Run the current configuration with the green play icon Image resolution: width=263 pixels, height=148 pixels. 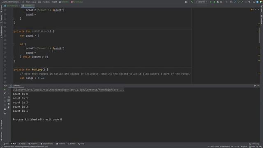[x=211, y=2]
